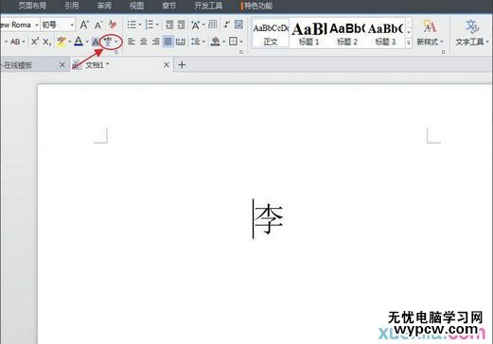
Task: Apply superscript X² formatting
Action: click(x=35, y=42)
